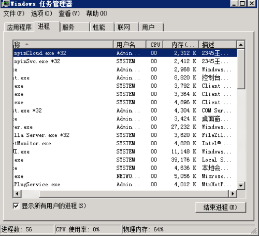Open the 用户 tab
This screenshot has width=259, height=236.
(x=151, y=27)
